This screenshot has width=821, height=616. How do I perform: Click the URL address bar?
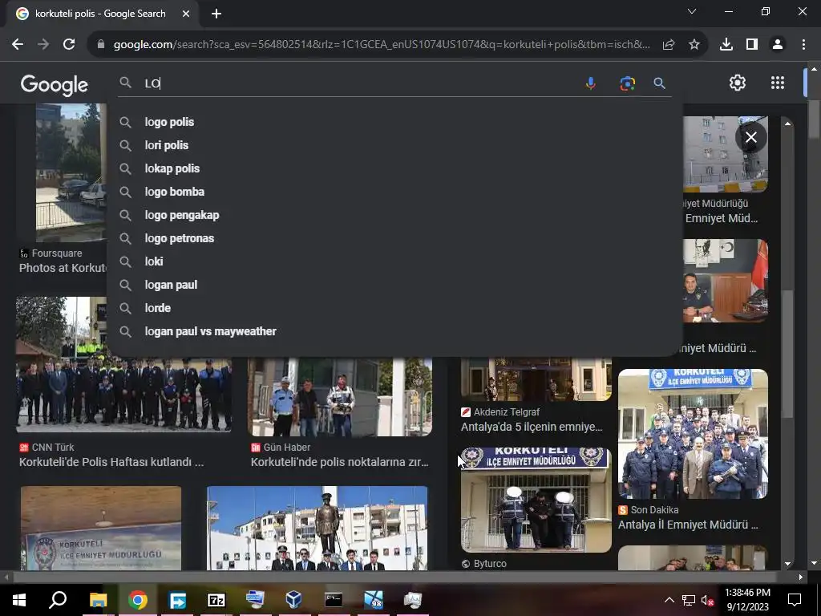[x=381, y=45]
